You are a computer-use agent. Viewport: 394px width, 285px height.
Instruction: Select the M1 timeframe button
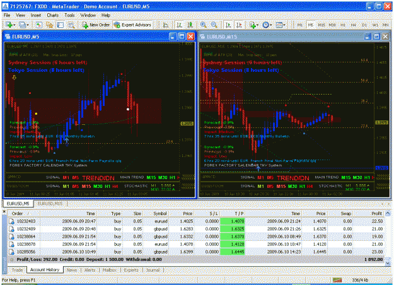tap(300, 25)
